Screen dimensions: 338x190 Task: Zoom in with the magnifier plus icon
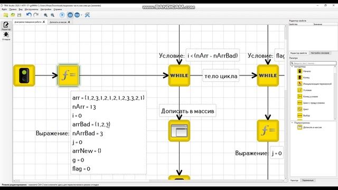pyautogui.click(x=45, y=15)
